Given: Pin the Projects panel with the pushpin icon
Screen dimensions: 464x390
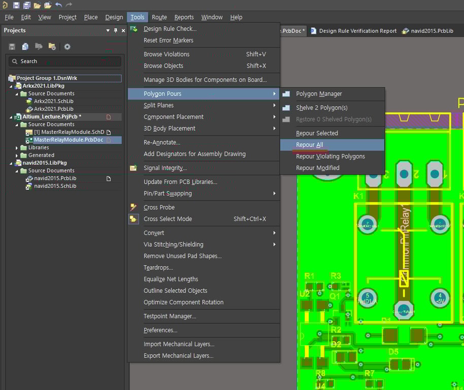Looking at the screenshot, I should [116, 30].
